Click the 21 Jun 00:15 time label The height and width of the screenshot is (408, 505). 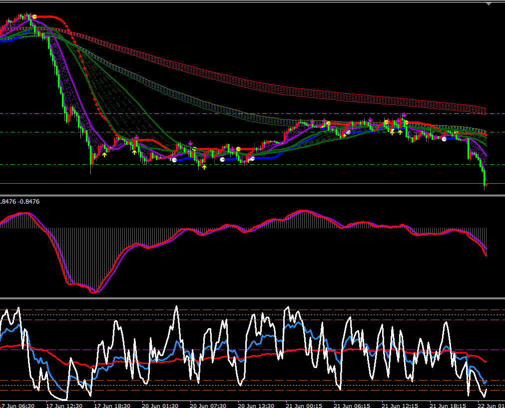tap(304, 406)
